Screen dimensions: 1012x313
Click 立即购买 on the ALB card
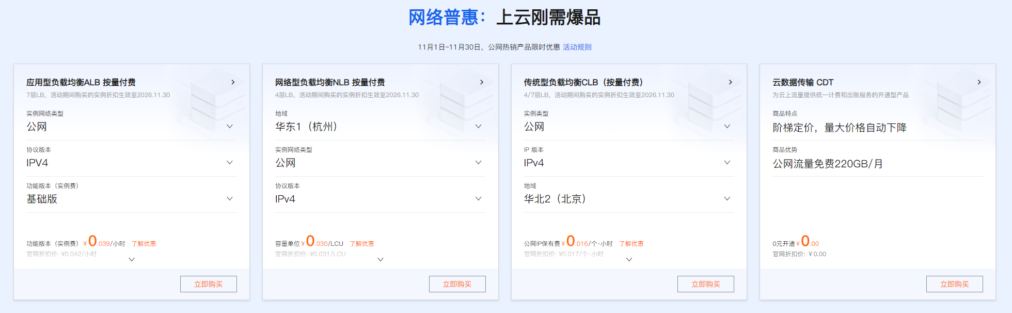(x=209, y=284)
